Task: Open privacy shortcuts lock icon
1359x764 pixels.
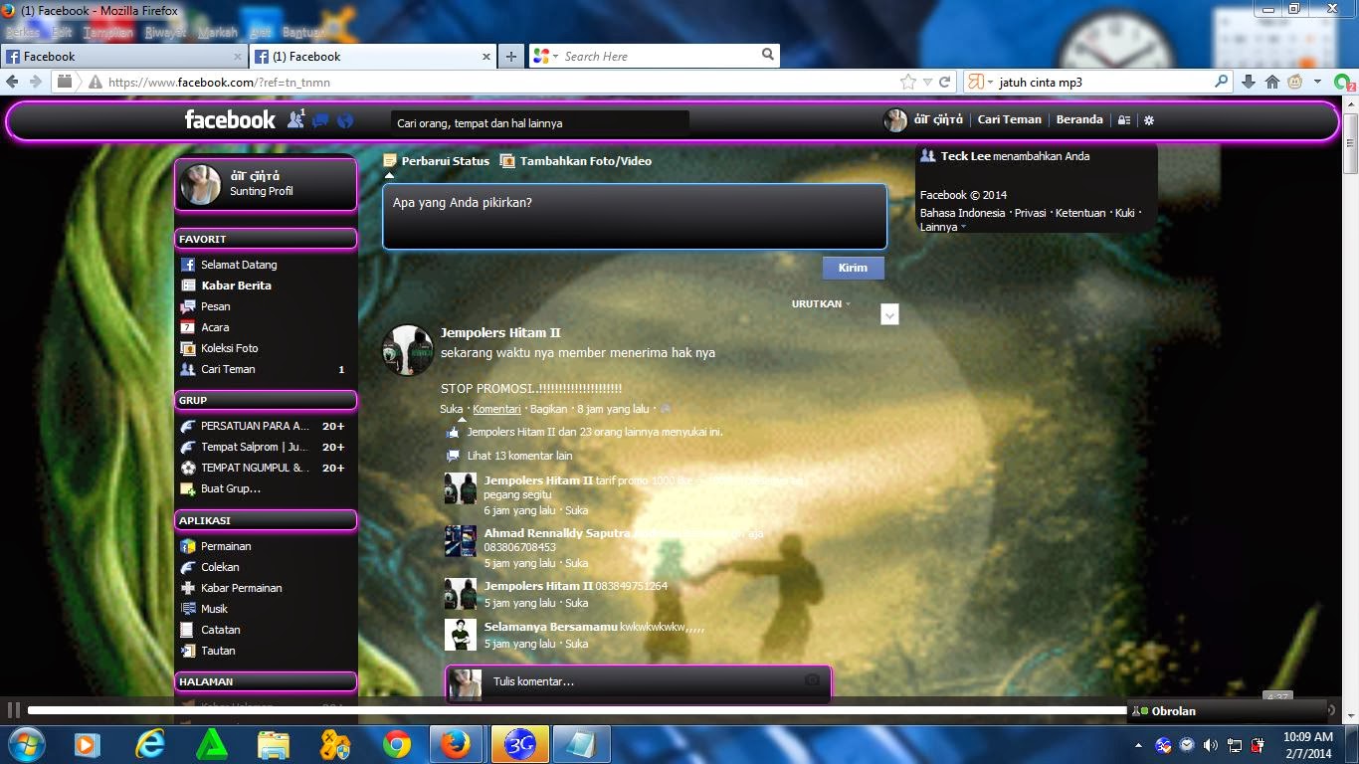Action: [1124, 119]
